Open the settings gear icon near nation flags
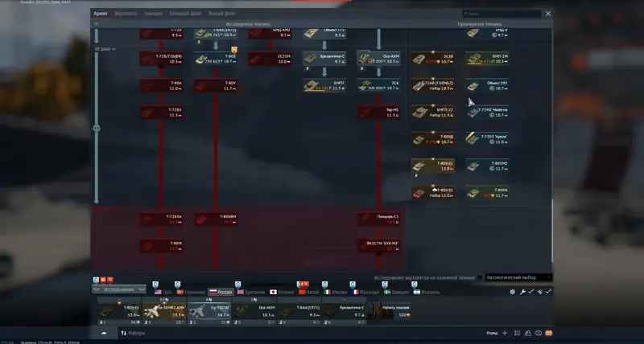This screenshot has height=344, width=644. [x=513, y=292]
